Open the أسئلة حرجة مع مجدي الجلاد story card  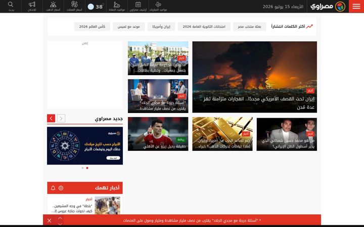tap(158, 96)
